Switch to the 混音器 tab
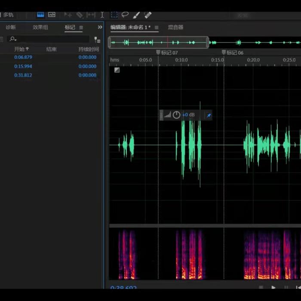The image size is (301, 301). [x=175, y=28]
